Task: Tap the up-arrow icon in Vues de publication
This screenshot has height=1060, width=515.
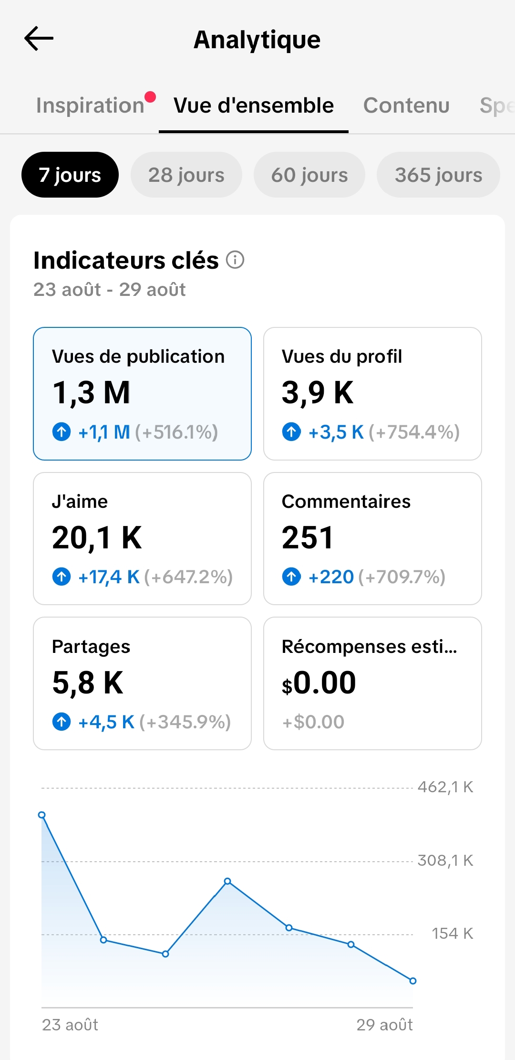Action: click(62, 432)
